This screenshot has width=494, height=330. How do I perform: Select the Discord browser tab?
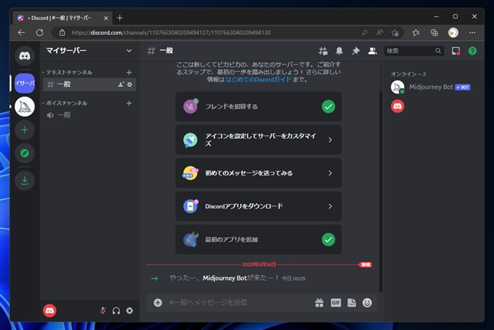click(63, 18)
